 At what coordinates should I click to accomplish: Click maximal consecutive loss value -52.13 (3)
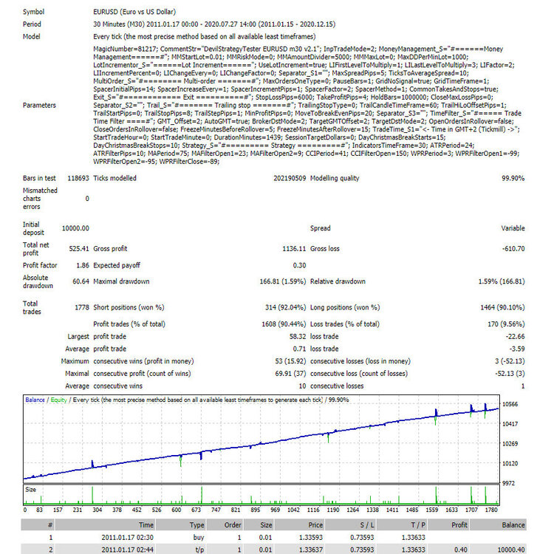coord(510,374)
